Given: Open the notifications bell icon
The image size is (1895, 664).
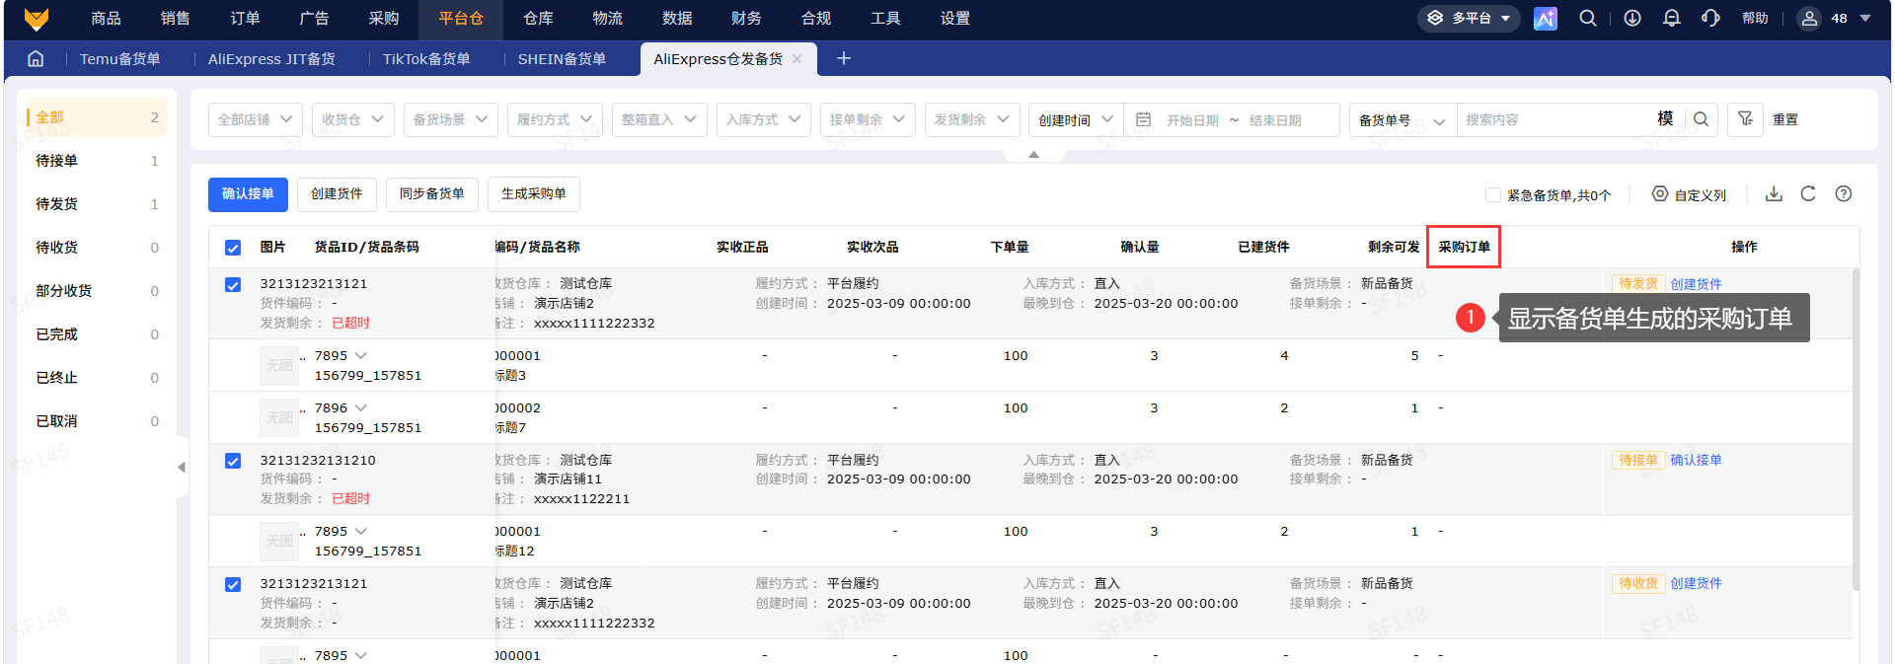Looking at the screenshot, I should 1672,19.
